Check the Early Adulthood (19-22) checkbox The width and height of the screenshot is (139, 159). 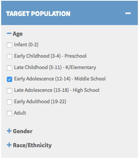coord(9,102)
